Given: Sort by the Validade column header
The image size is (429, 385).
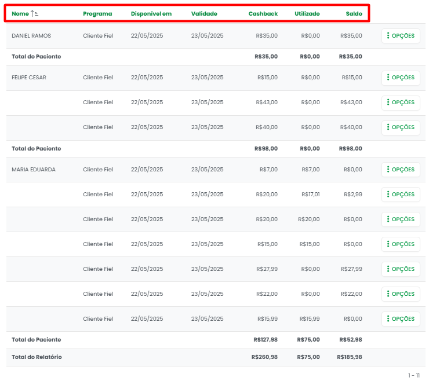Looking at the screenshot, I should 204,13.
